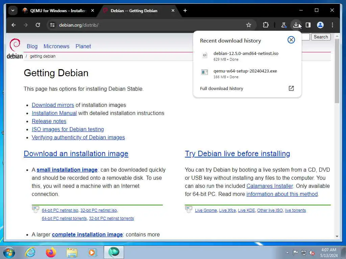Close the recent download history popup
The image size is (346, 259).
tap(291, 40)
